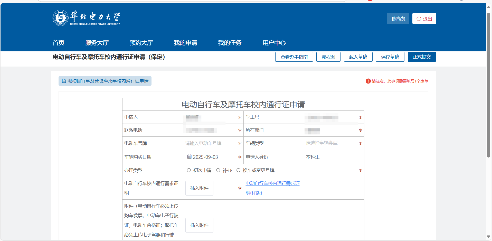Open 用户中心 menu item
This screenshot has width=492, height=241.
click(274, 43)
